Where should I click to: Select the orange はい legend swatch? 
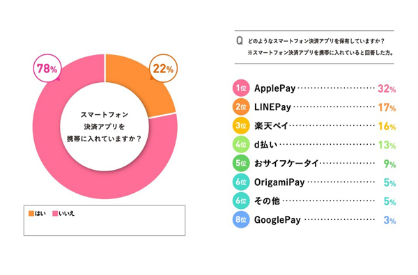pos(31,214)
